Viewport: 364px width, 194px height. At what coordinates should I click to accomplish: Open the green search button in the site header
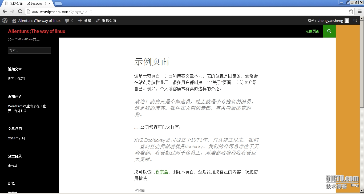click(329, 31)
